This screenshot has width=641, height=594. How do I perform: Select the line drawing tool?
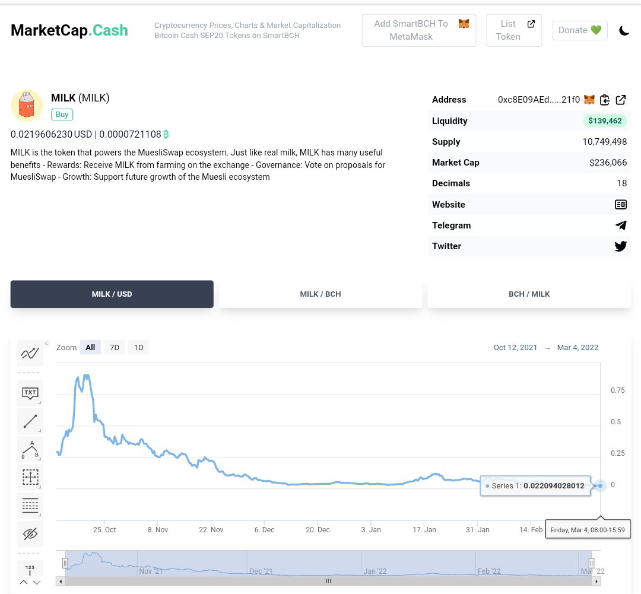30,421
